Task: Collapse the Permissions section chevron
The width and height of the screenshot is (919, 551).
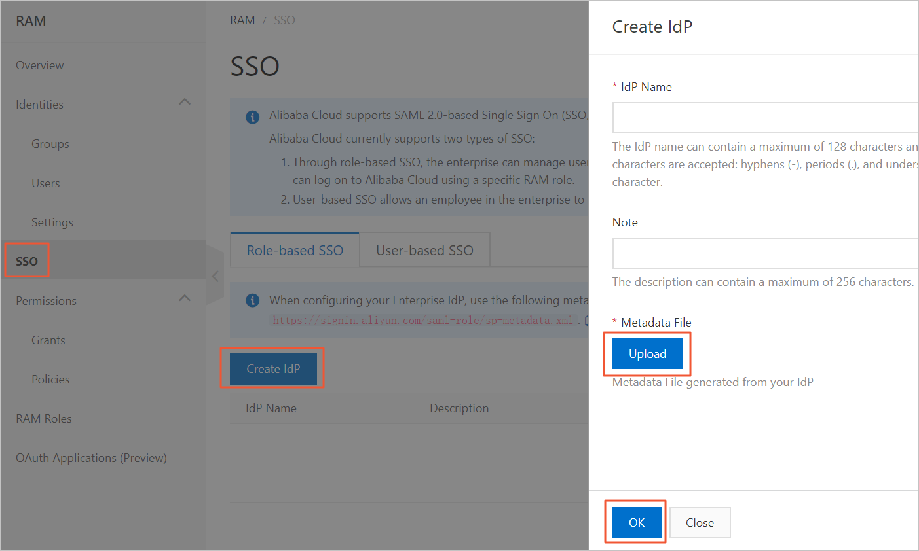Action: [185, 298]
